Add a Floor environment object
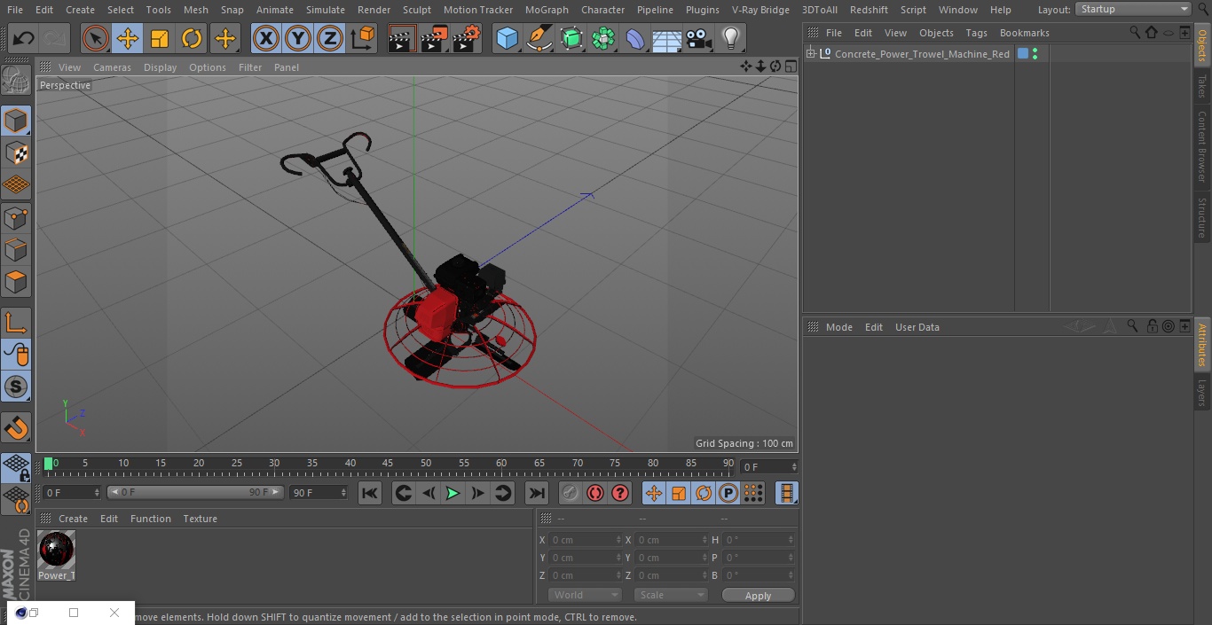Screen dimensions: 1212x625 [666, 38]
